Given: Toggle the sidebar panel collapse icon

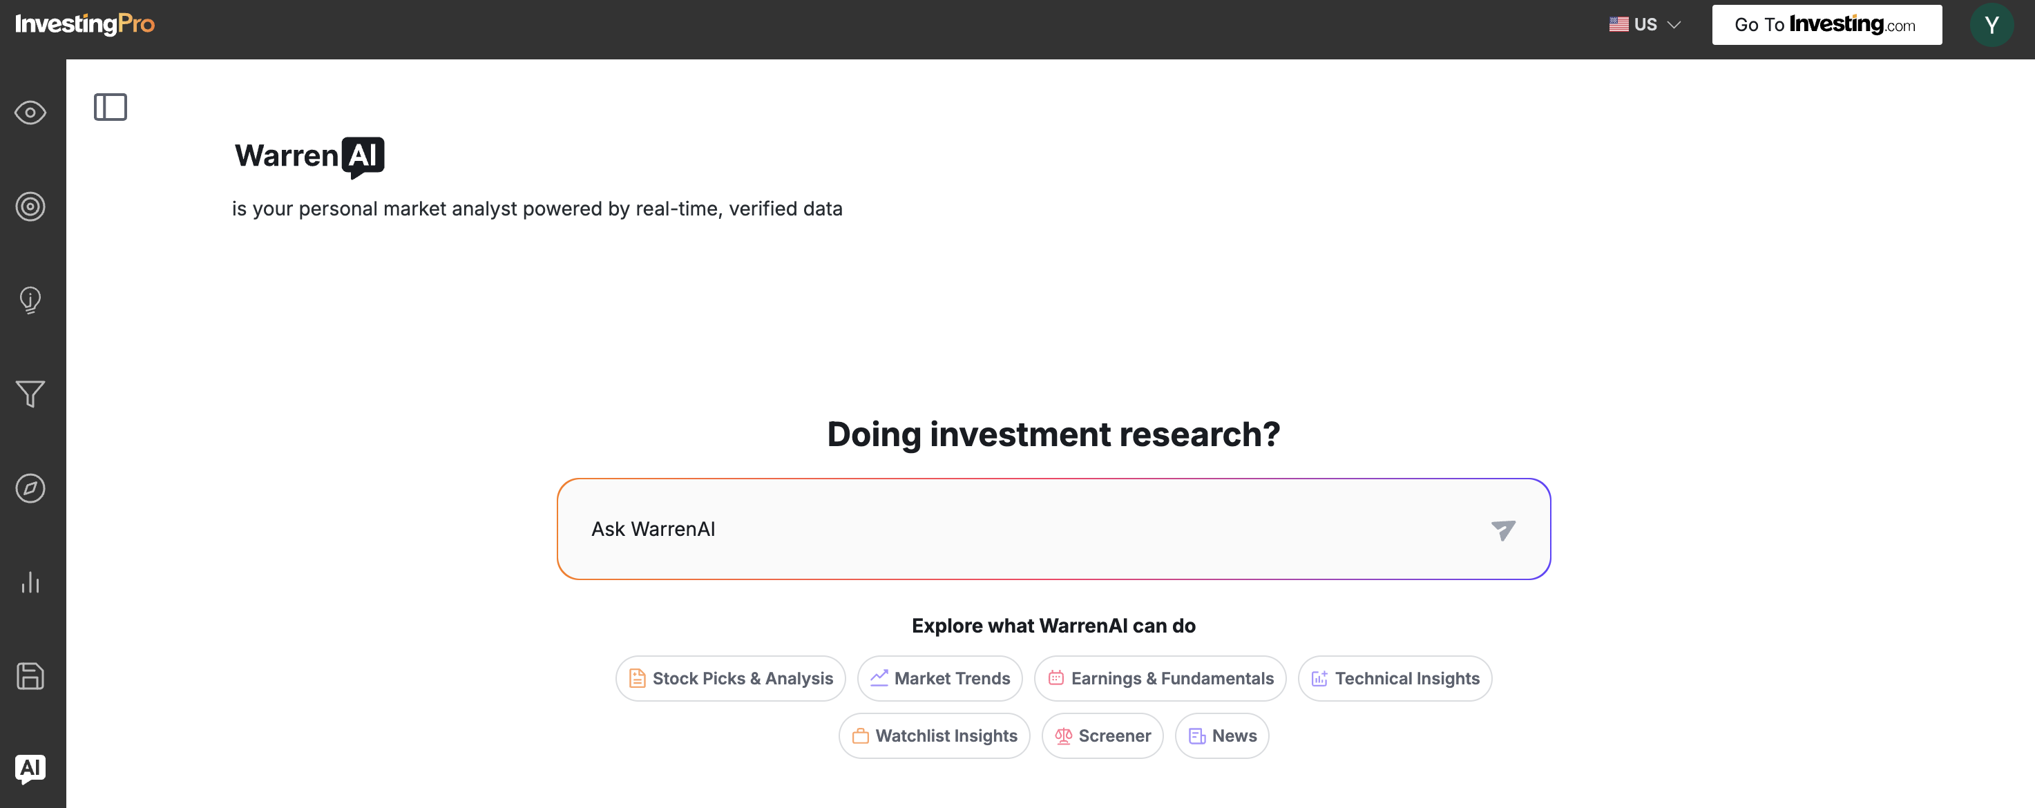Looking at the screenshot, I should click(x=111, y=106).
